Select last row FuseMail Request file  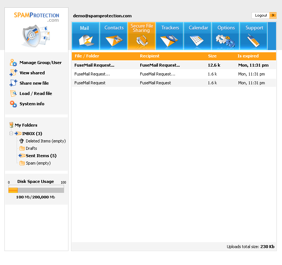tap(90, 83)
